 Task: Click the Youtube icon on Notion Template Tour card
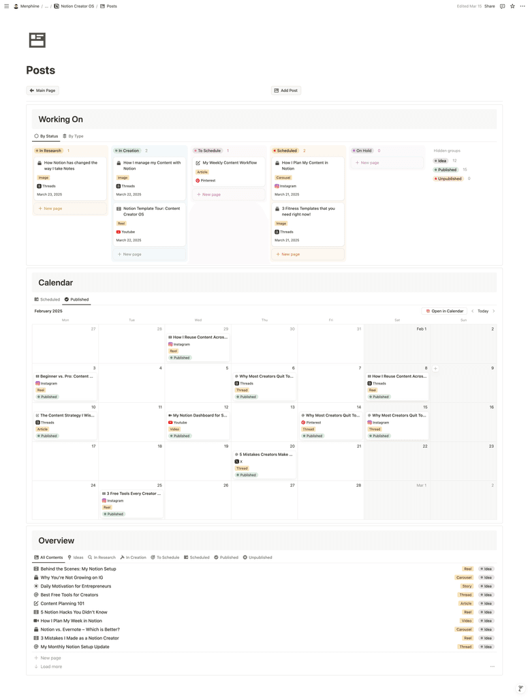pyautogui.click(x=119, y=232)
